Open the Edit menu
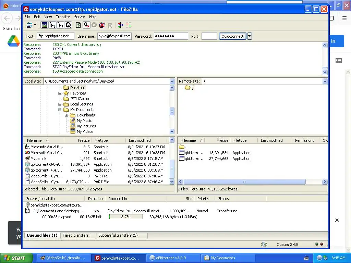351x263 pixels. coord(37,17)
